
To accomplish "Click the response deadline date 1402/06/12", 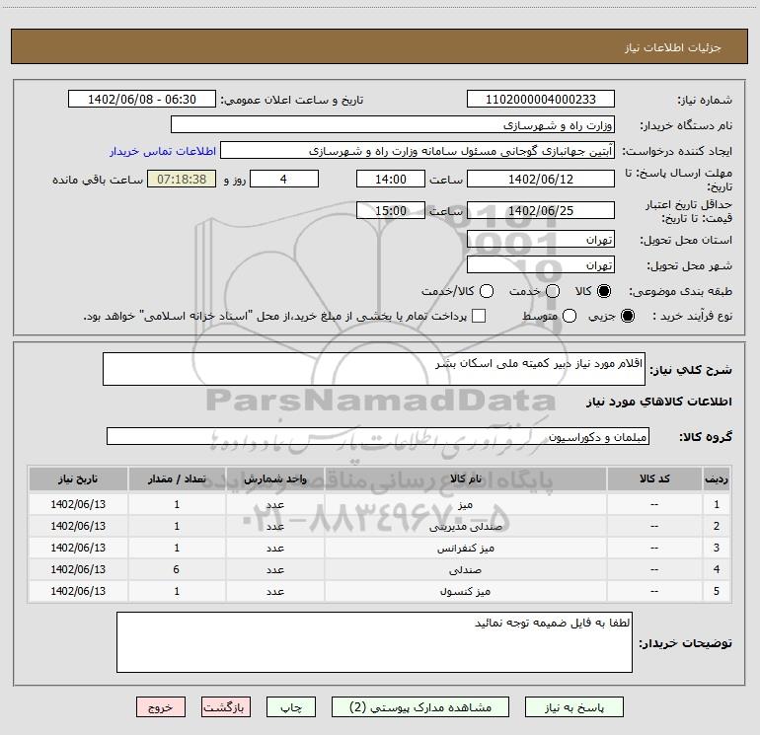I will 541,179.
